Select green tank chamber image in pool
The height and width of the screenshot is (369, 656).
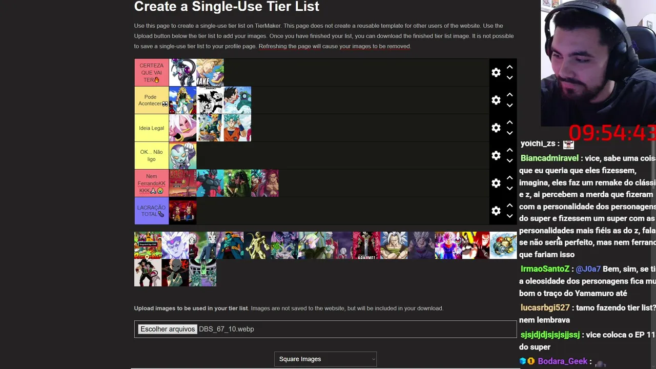[202, 273]
